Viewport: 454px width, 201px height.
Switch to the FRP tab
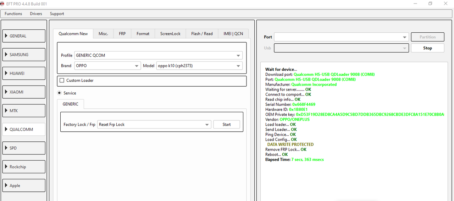click(x=122, y=34)
